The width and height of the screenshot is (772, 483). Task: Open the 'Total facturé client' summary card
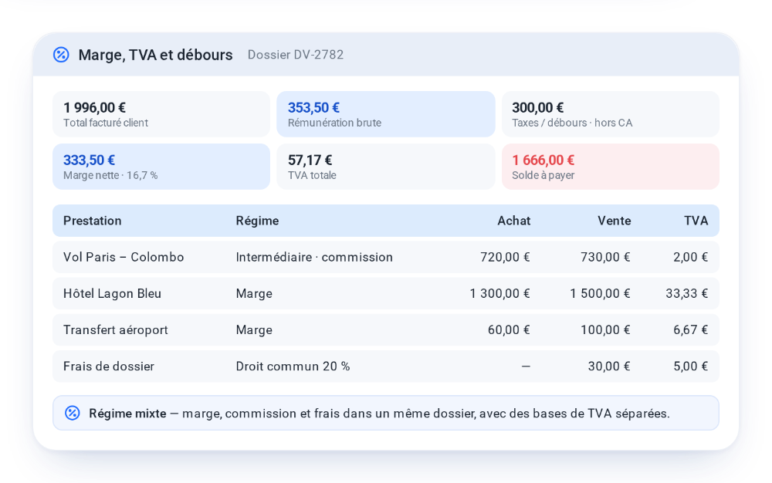point(161,114)
